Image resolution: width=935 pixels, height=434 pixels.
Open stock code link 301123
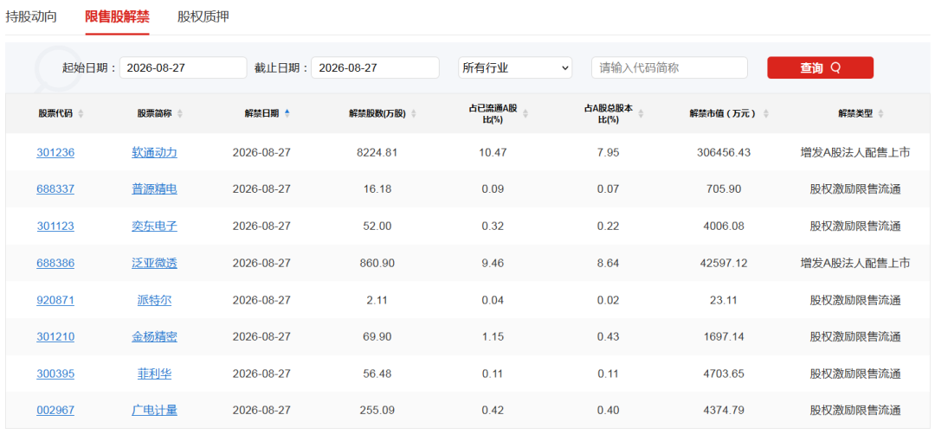tap(55, 227)
